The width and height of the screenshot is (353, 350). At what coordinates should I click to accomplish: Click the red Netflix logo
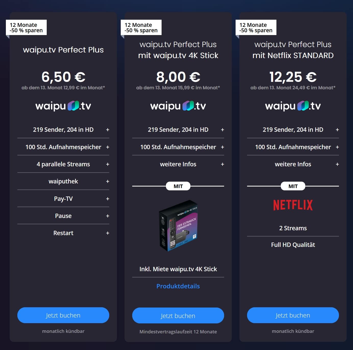click(x=293, y=205)
